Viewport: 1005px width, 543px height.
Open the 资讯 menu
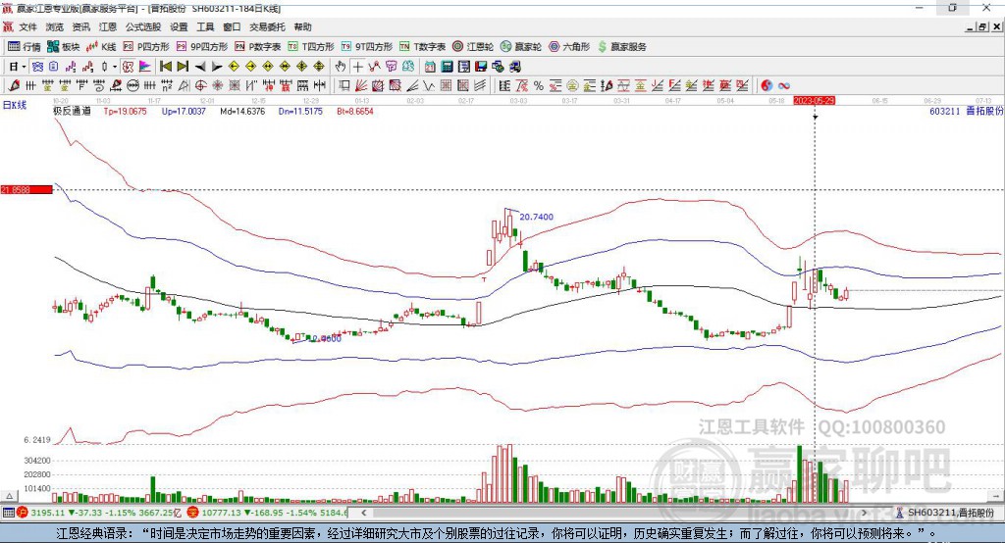pos(80,26)
